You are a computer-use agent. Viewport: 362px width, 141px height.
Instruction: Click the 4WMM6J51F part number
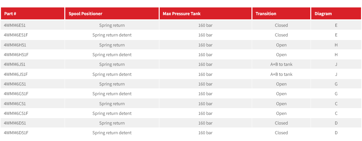[x=16, y=74]
